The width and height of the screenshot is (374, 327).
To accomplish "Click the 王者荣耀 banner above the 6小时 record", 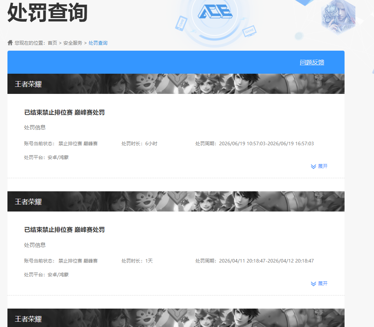I will pos(176,84).
